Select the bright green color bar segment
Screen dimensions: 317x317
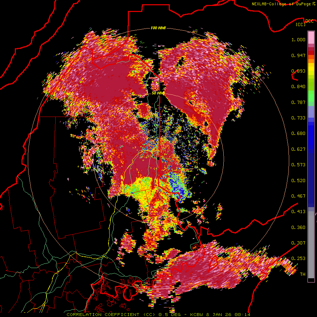pyautogui.click(x=311, y=96)
